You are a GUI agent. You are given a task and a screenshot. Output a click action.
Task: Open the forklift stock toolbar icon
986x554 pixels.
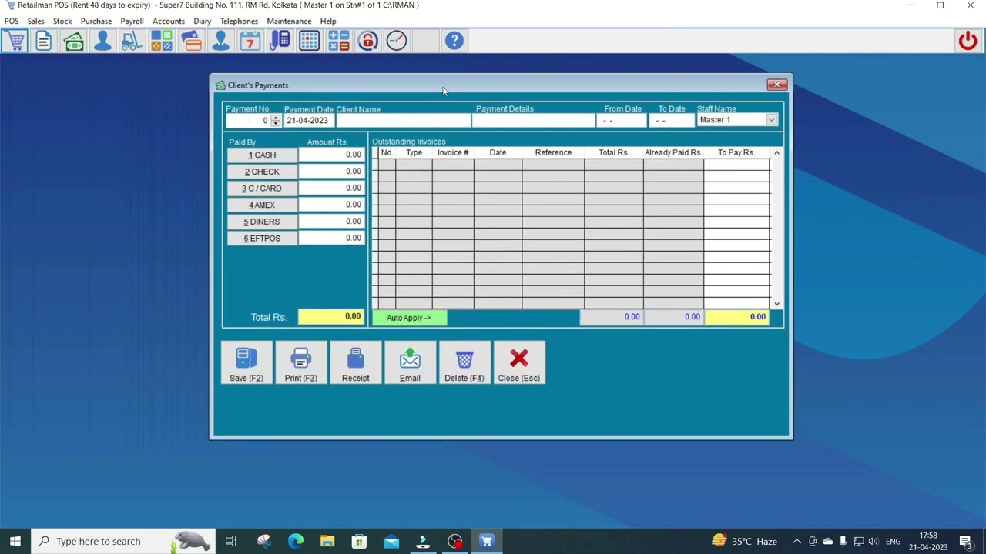(132, 41)
